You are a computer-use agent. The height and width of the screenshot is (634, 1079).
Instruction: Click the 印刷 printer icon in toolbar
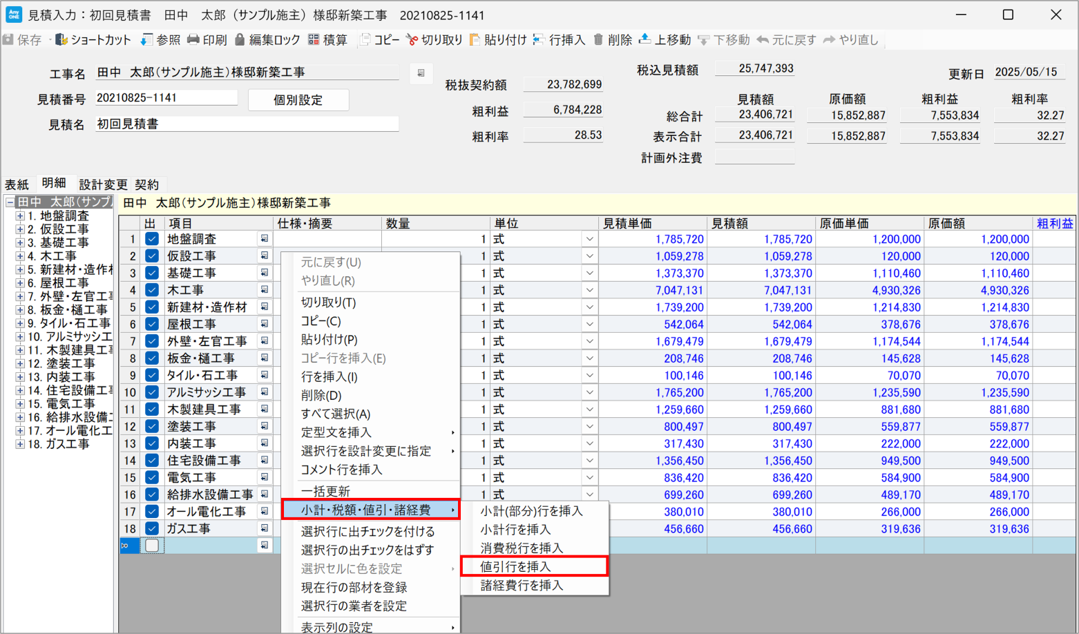click(193, 40)
